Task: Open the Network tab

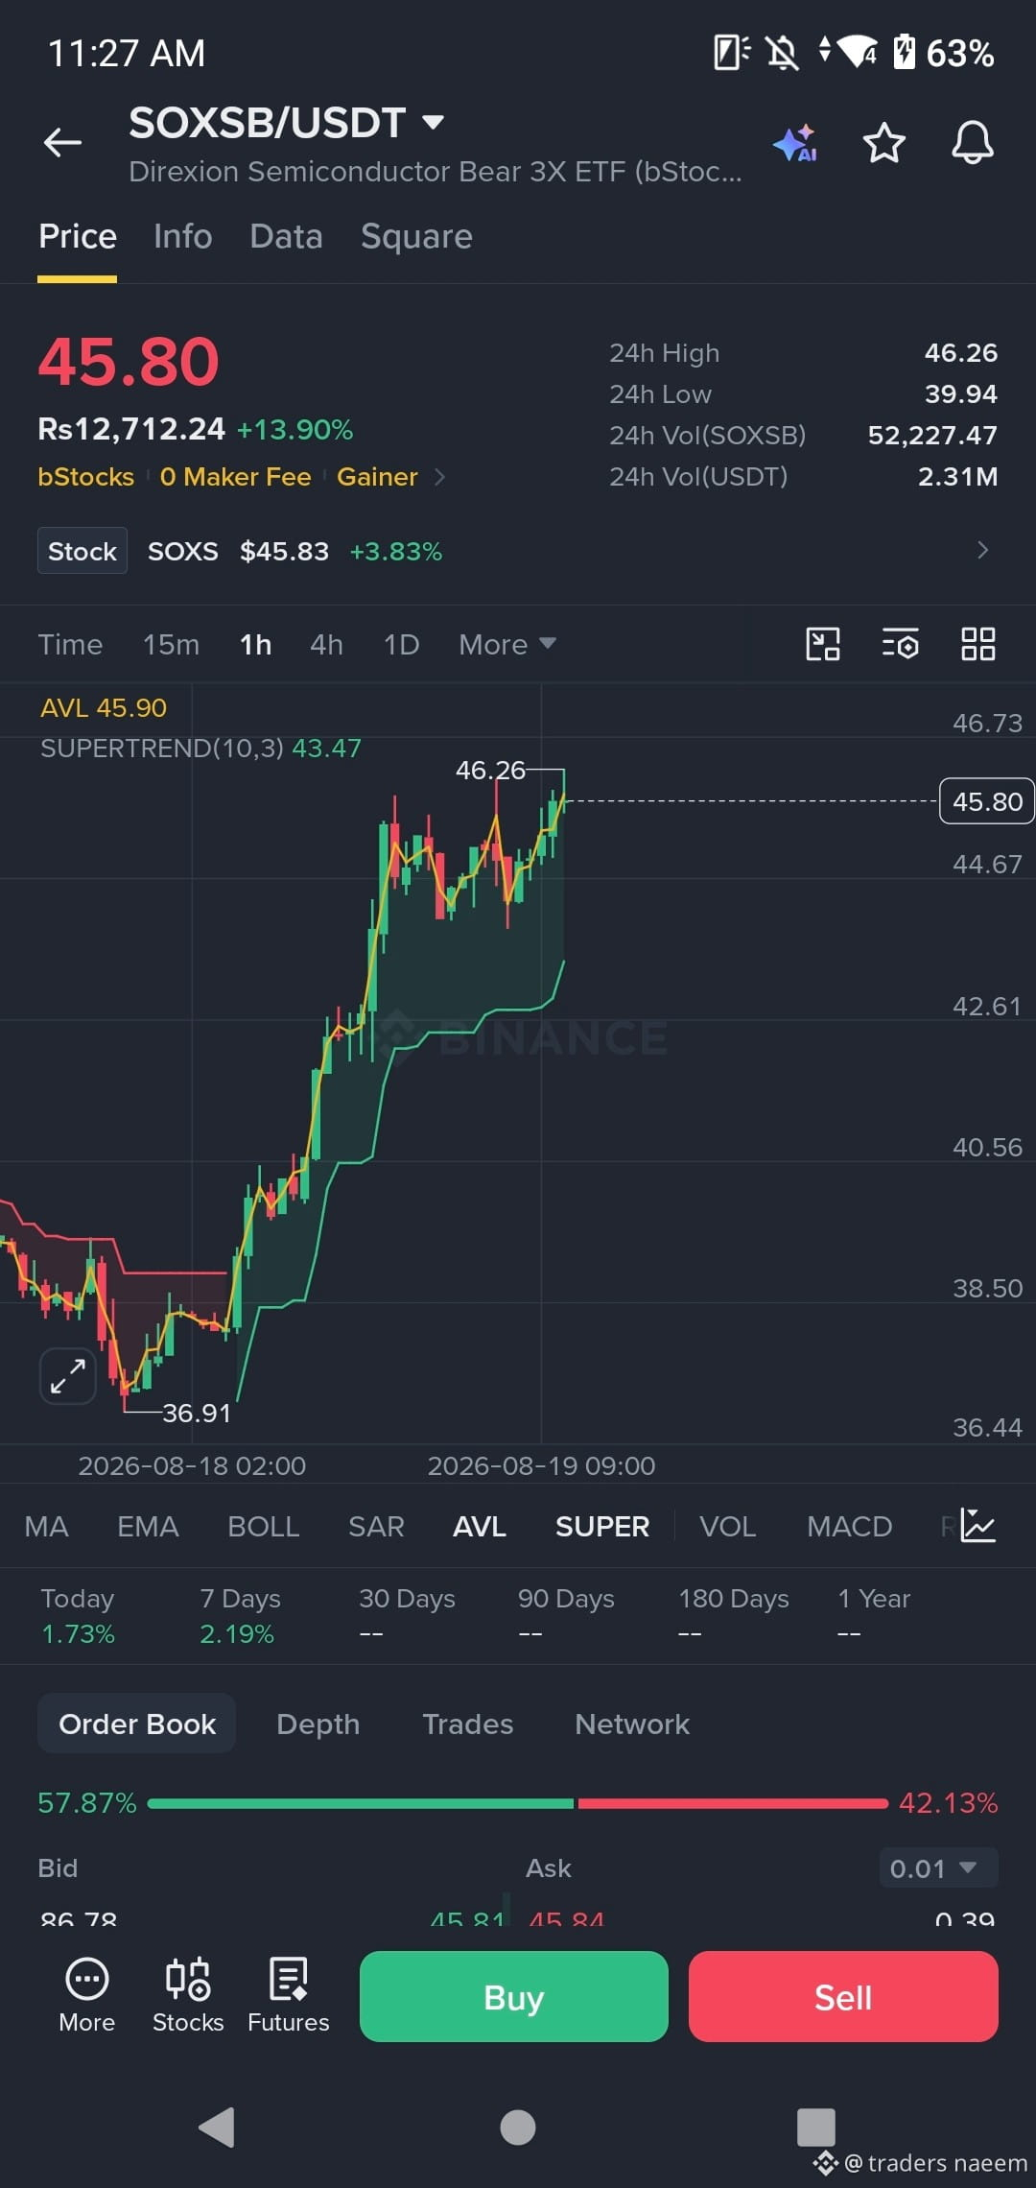Action: (x=632, y=1724)
